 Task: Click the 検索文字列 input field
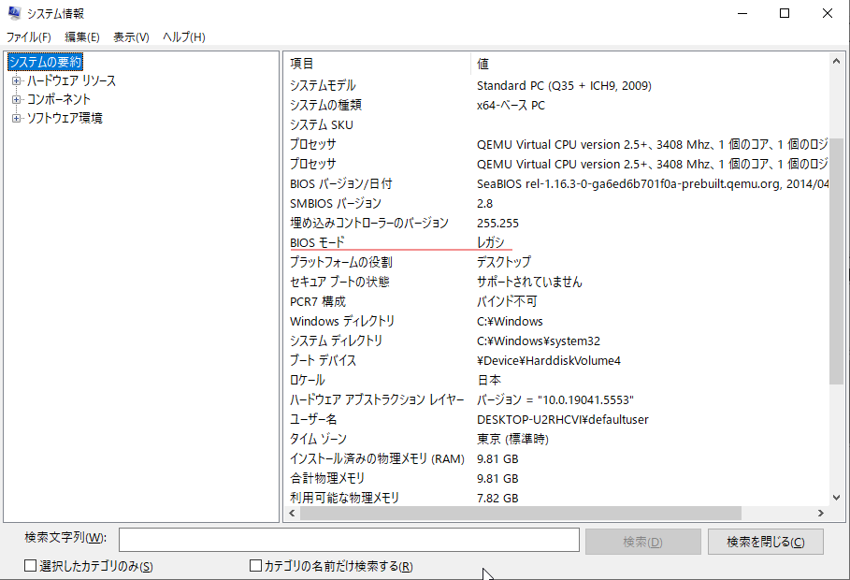tap(349, 541)
